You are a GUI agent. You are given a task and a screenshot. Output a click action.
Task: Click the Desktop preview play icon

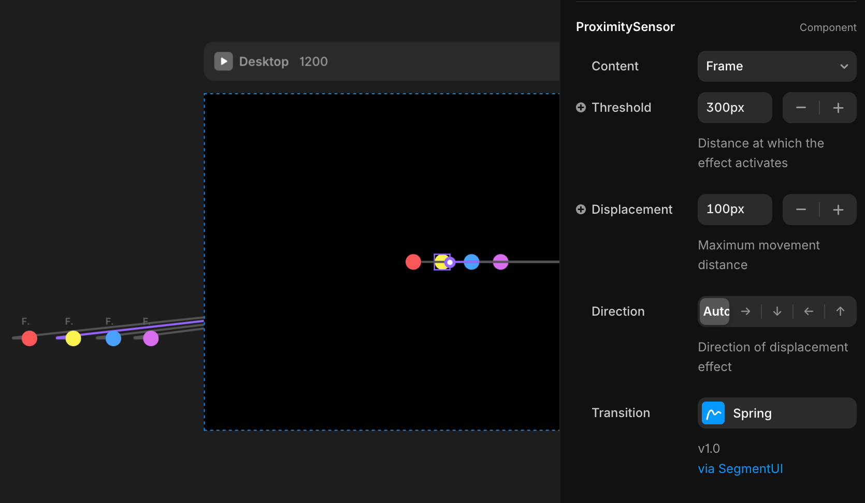pos(223,61)
